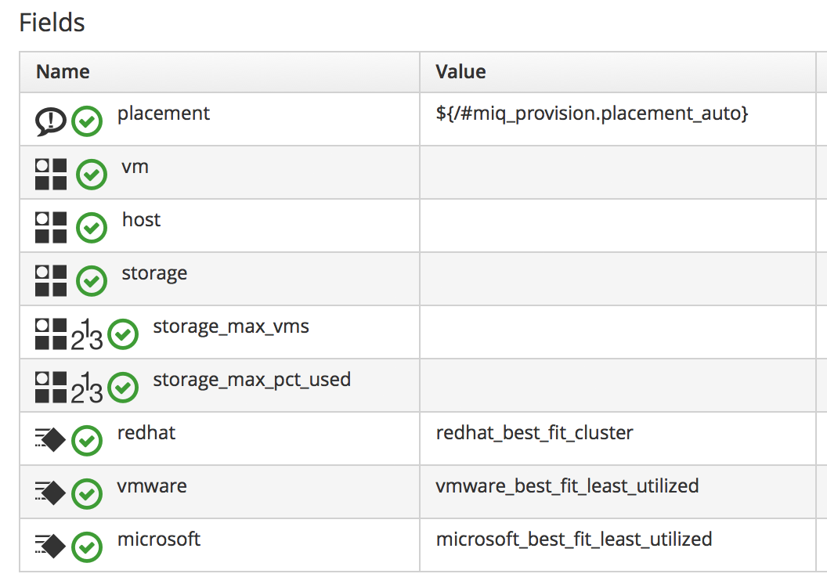Click green checkmark next to placement
The height and width of the screenshot is (581, 827).
point(87,121)
